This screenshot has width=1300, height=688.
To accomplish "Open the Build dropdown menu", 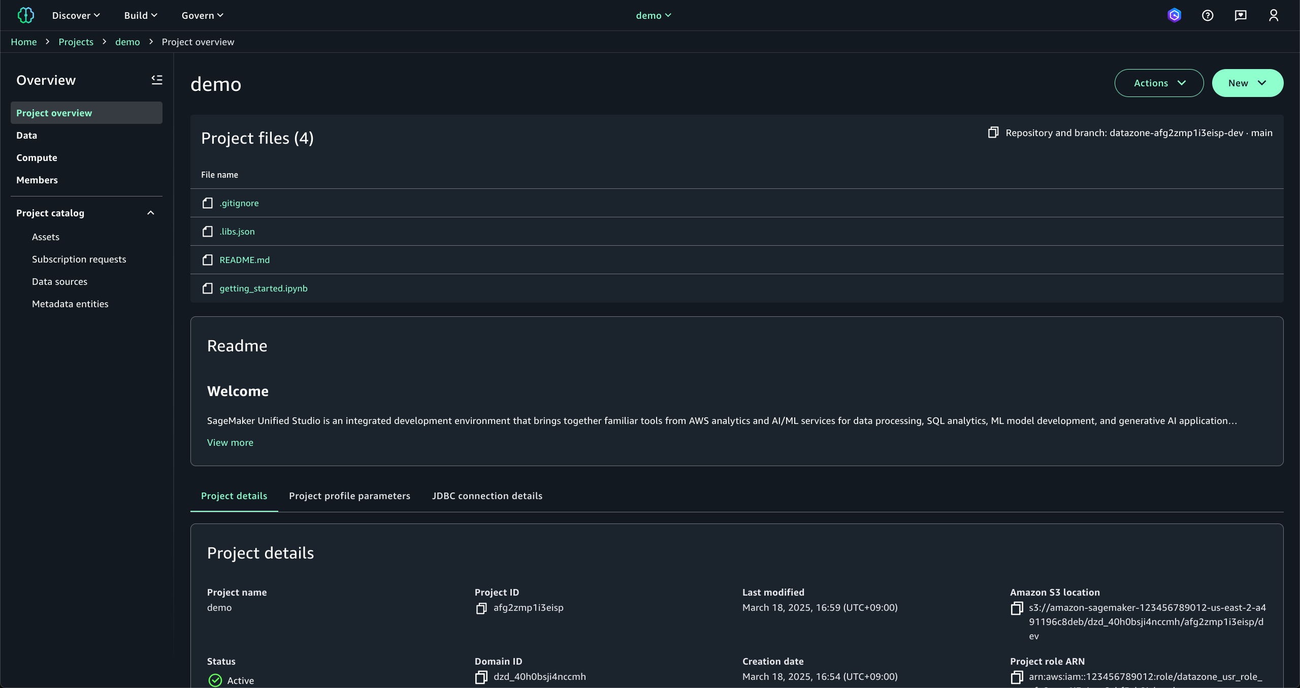I will [x=141, y=15].
